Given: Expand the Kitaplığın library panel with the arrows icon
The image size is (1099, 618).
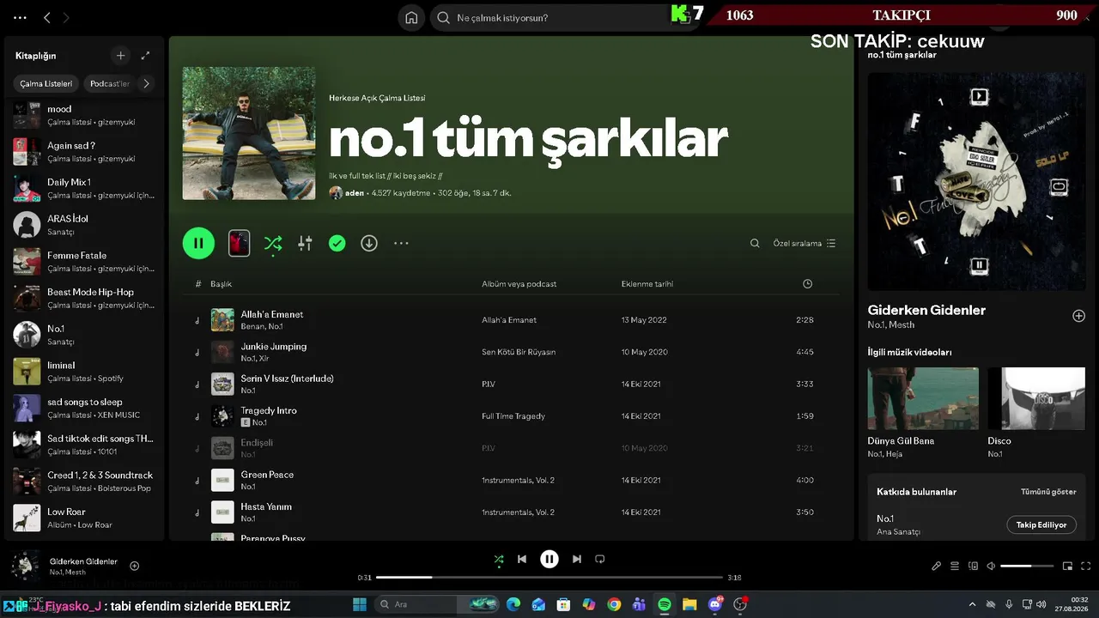Looking at the screenshot, I should tap(145, 56).
